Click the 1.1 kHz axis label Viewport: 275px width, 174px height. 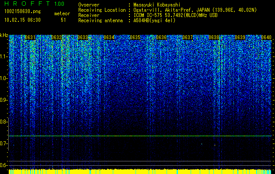coord(3,57)
